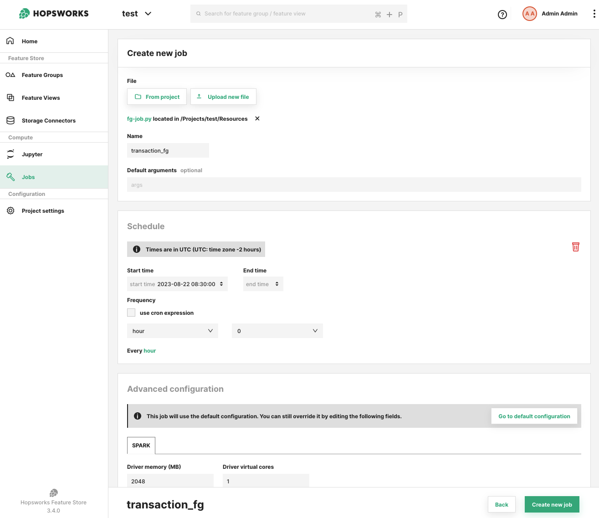Screen dimensions: 599x518
Task: Open the Admin Admin user avatar
Action: point(529,14)
